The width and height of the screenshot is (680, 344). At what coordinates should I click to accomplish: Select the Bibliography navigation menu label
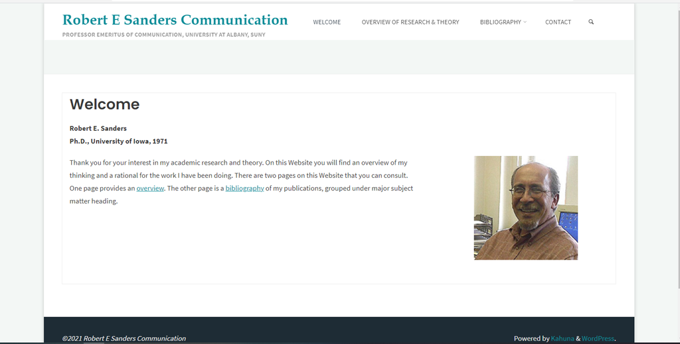501,22
